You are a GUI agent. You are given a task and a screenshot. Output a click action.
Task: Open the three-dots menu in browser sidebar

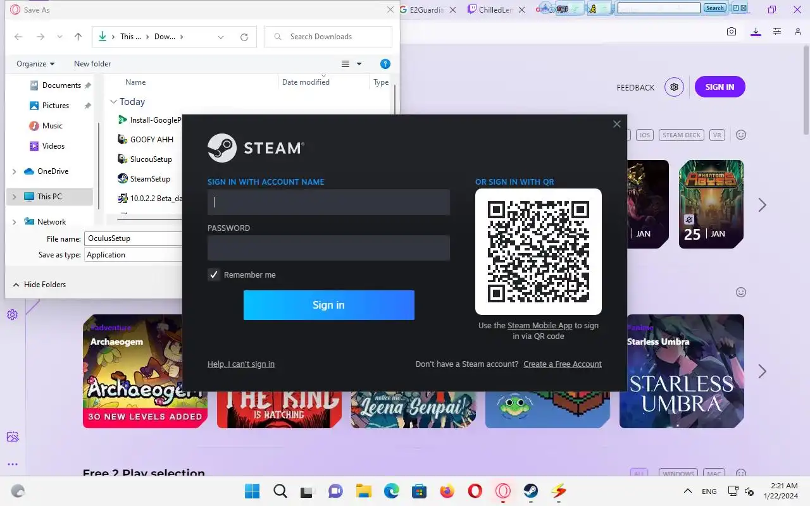(x=12, y=464)
